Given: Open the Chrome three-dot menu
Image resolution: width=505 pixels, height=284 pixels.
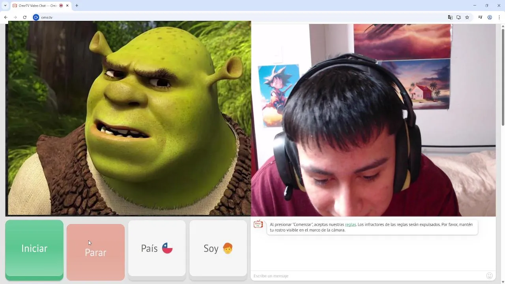Looking at the screenshot, I should click(x=499, y=17).
